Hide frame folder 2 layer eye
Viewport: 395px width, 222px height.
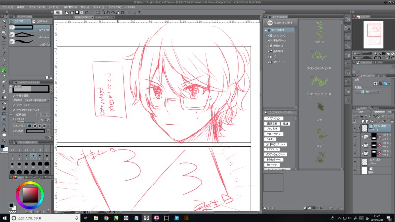point(355,145)
